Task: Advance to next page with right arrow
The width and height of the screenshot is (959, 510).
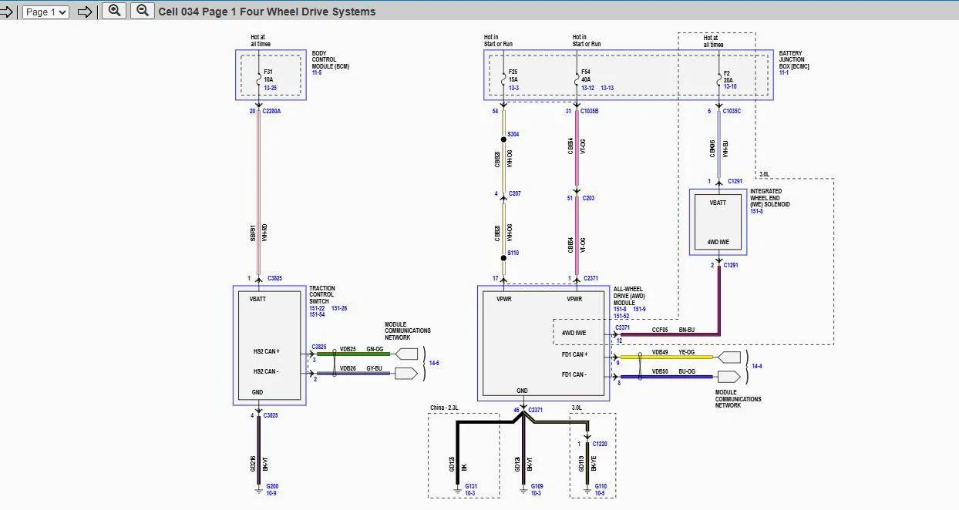Action: point(85,12)
